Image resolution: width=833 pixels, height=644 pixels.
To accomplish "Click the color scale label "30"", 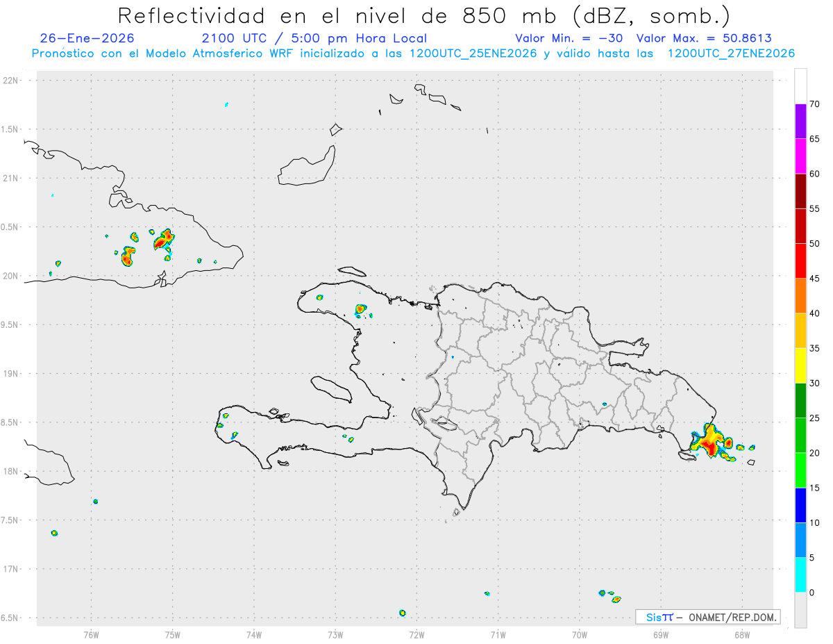I will pyautogui.click(x=814, y=383).
